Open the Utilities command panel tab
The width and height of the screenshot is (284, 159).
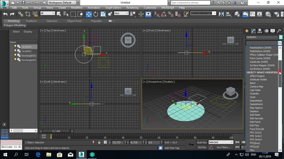click(279, 31)
